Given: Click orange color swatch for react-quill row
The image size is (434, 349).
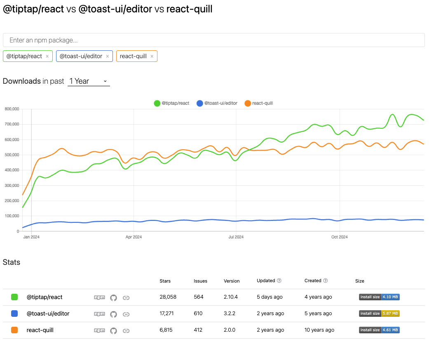Looking at the screenshot, I should [14, 330].
